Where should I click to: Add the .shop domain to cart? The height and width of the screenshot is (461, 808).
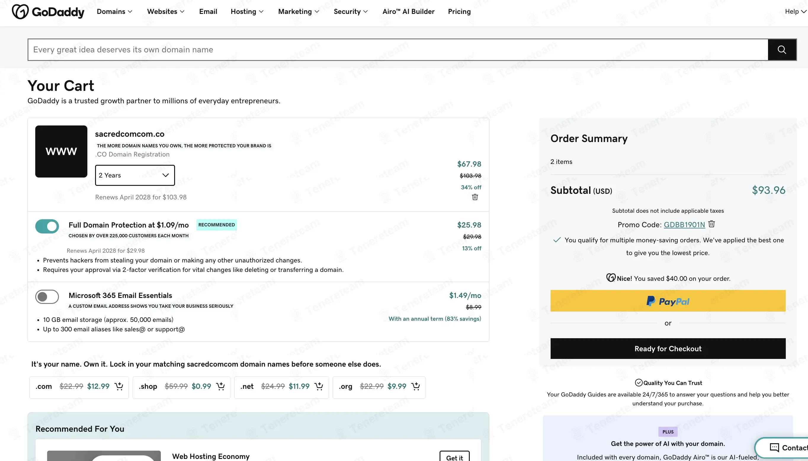(x=220, y=386)
